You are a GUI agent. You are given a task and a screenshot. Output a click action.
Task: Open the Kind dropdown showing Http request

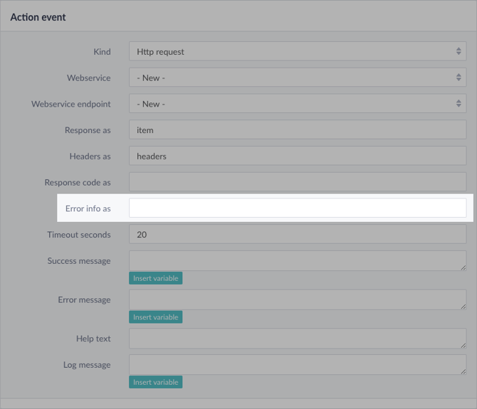click(298, 51)
